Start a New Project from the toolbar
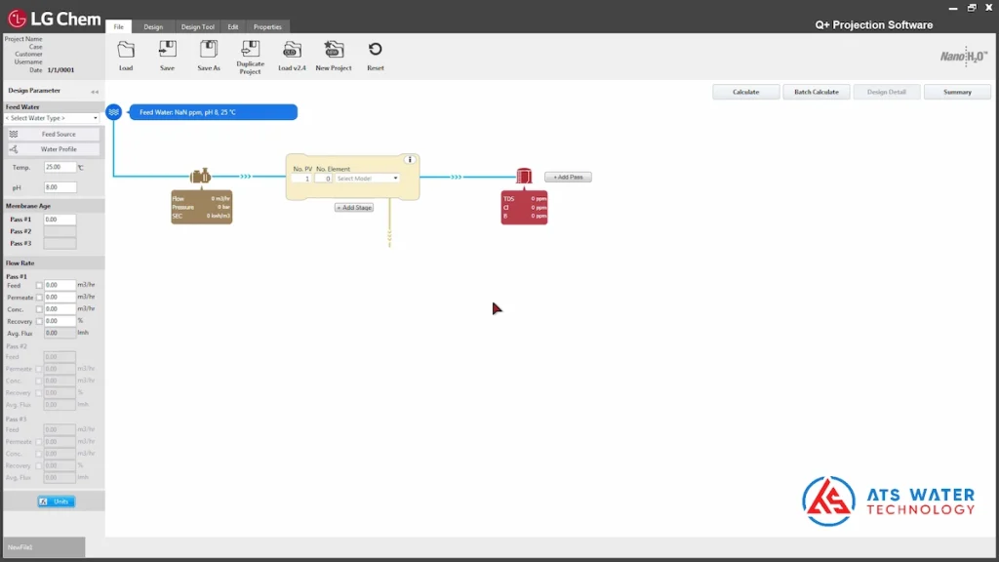 pos(334,50)
